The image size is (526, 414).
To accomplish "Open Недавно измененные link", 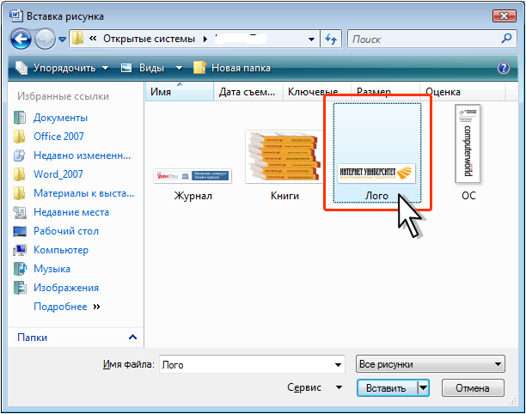I will click(x=83, y=155).
